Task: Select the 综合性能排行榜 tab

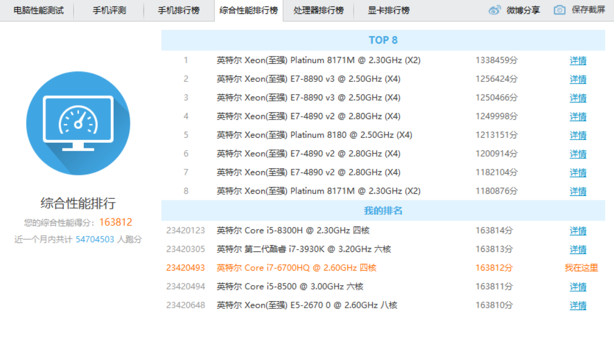Action: 248,10
